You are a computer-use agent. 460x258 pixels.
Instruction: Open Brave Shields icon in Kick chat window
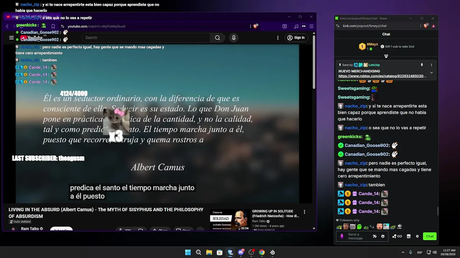point(425,26)
